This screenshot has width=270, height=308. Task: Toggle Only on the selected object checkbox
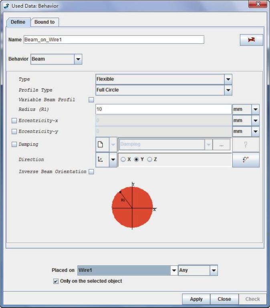point(56,281)
